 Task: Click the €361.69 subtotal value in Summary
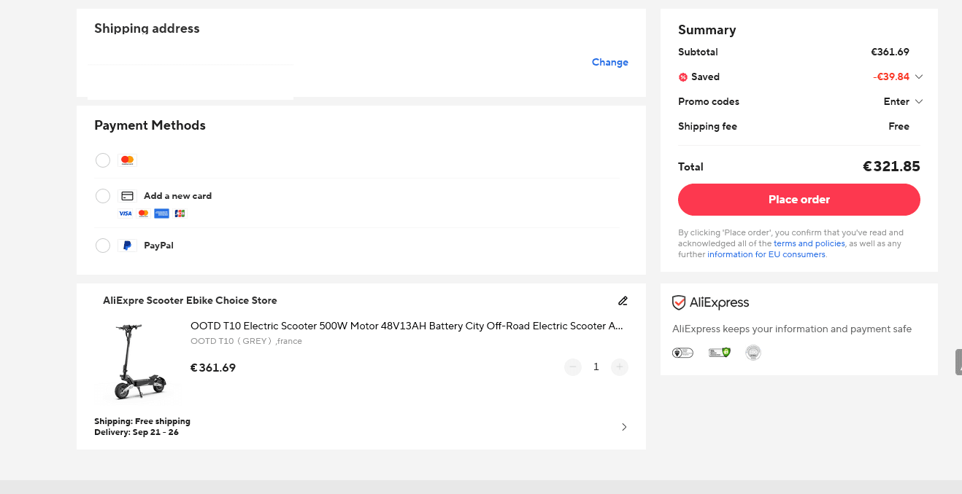point(890,52)
